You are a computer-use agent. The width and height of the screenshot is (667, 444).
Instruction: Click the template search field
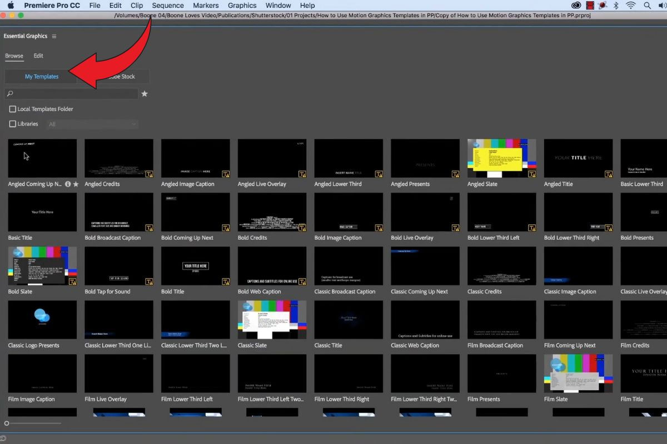pos(71,94)
